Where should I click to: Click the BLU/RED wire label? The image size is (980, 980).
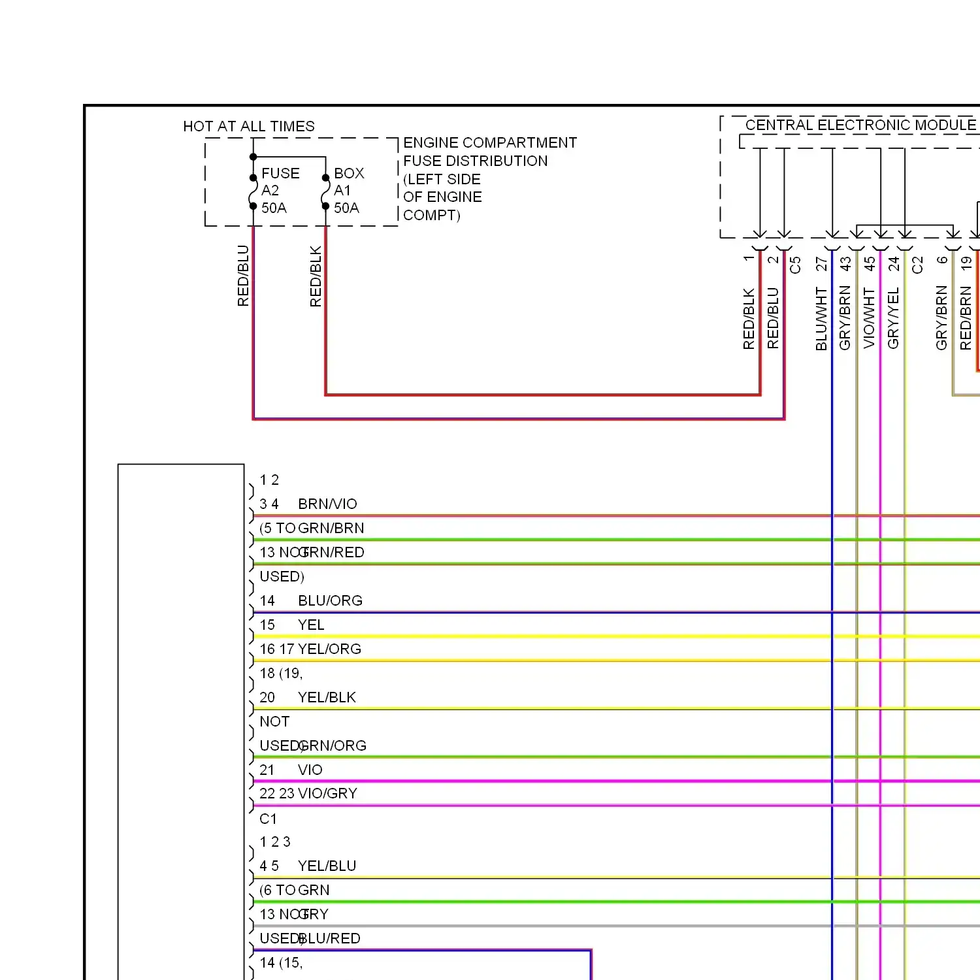[x=330, y=938]
